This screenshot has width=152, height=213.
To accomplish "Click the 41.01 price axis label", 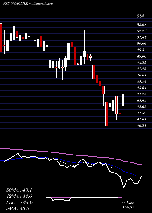I will (x=142, y=119).
